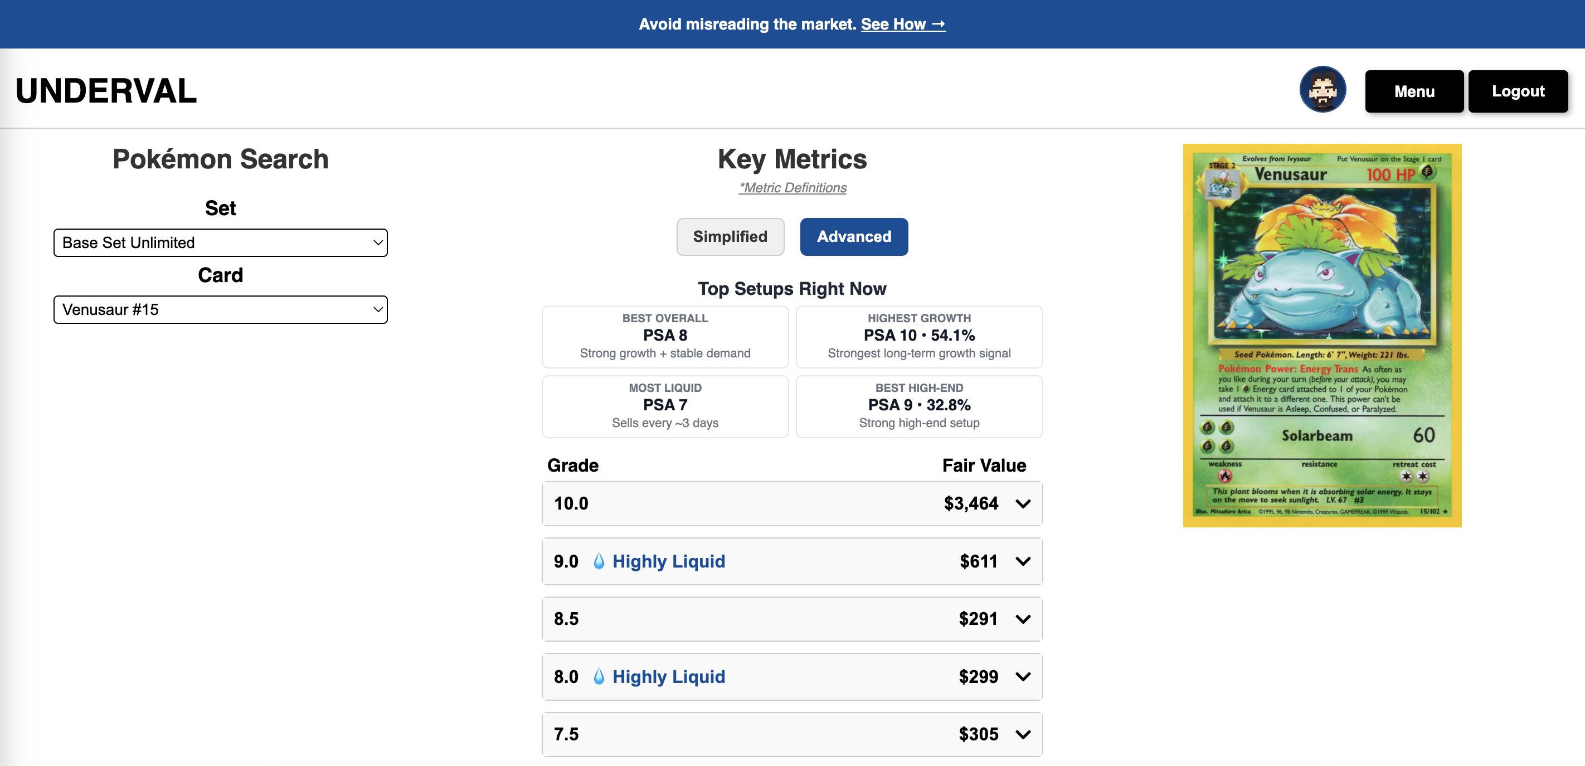Screen dimensions: 1585x766
Task: Click the UNDERVAL logo
Action: click(106, 90)
